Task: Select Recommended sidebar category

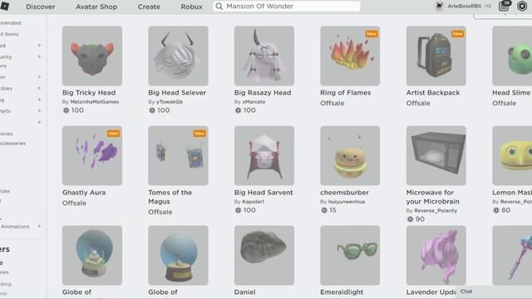Action: click(x=11, y=23)
